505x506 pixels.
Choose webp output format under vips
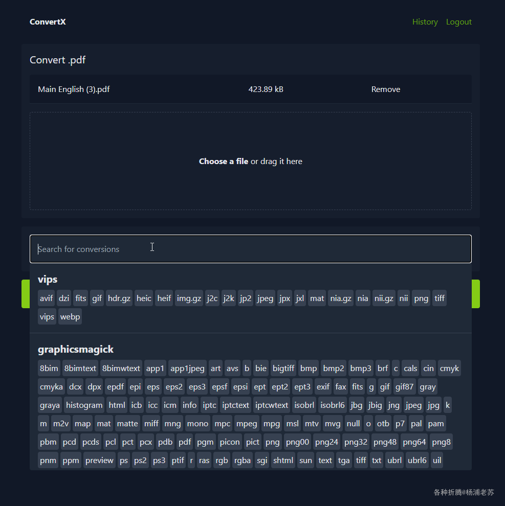click(x=70, y=316)
